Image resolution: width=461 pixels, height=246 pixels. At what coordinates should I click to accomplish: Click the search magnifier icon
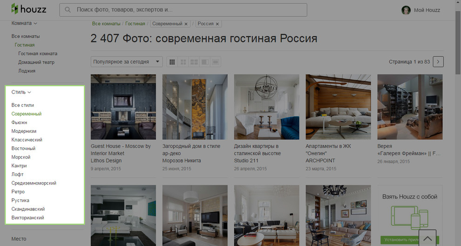point(68,10)
